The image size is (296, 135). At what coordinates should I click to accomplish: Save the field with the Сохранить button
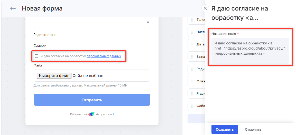[225, 130]
